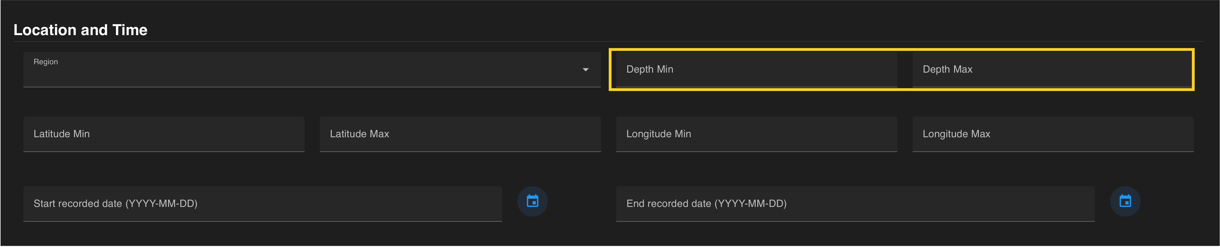Open the start recorded date calendar picker
The height and width of the screenshot is (247, 1220).
[532, 201]
